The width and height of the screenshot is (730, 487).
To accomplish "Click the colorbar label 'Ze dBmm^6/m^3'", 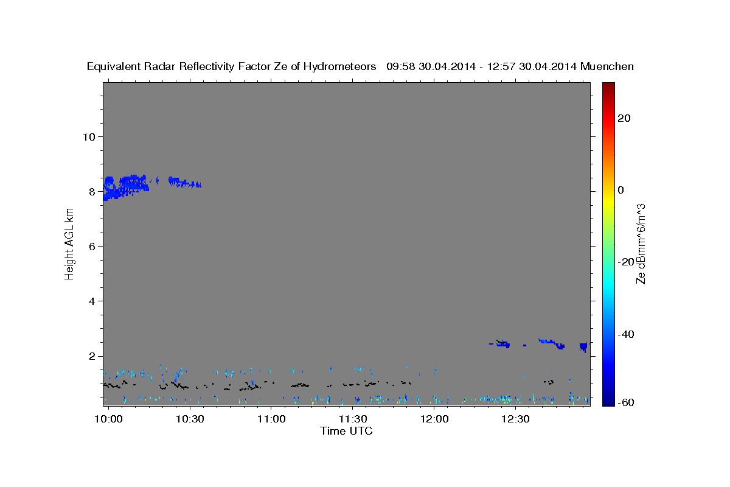I will pos(641,244).
